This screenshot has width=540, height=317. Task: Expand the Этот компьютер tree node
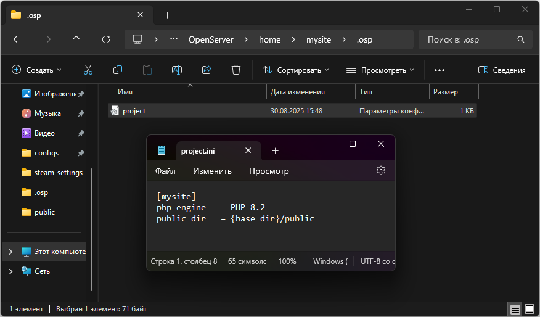(10, 252)
